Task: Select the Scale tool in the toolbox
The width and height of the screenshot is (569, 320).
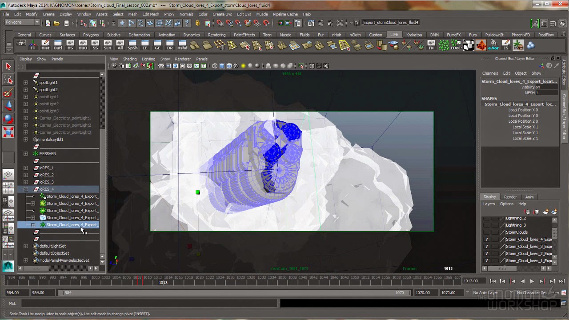Action: 8,132
